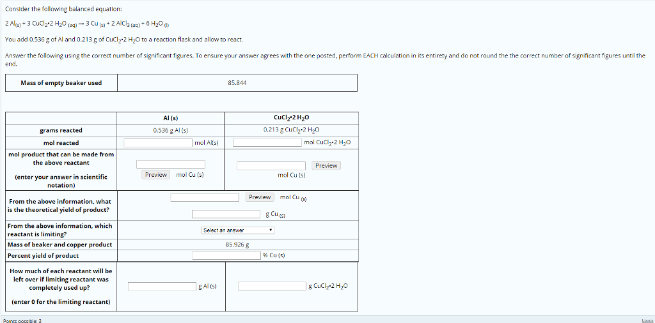Viewport: 655px width, 323px height.
Task: Click theoretical yield mol Cu input field
Action: 205,197
